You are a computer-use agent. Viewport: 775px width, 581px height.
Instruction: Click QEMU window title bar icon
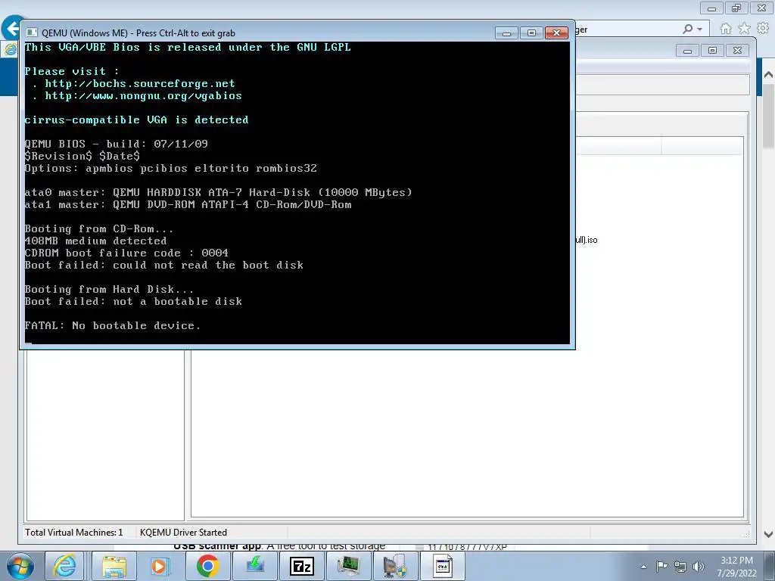32,33
